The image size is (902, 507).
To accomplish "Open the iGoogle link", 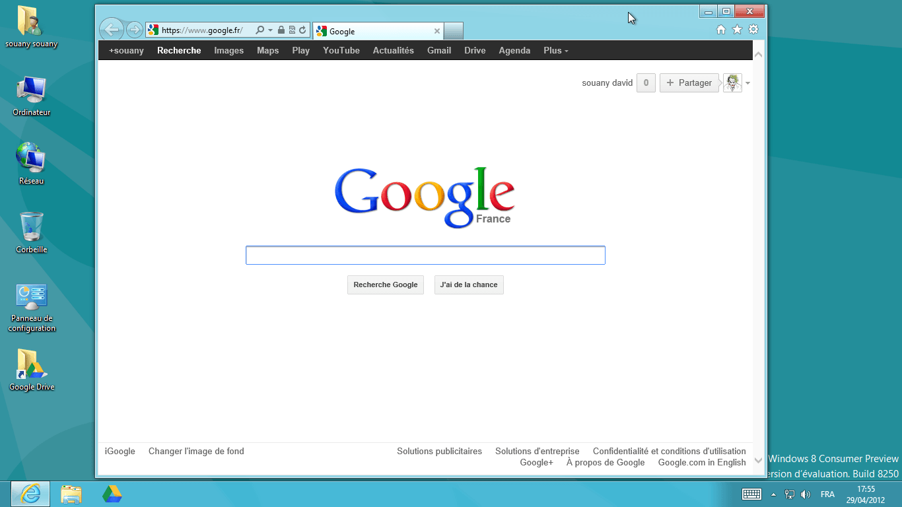I will point(120,452).
